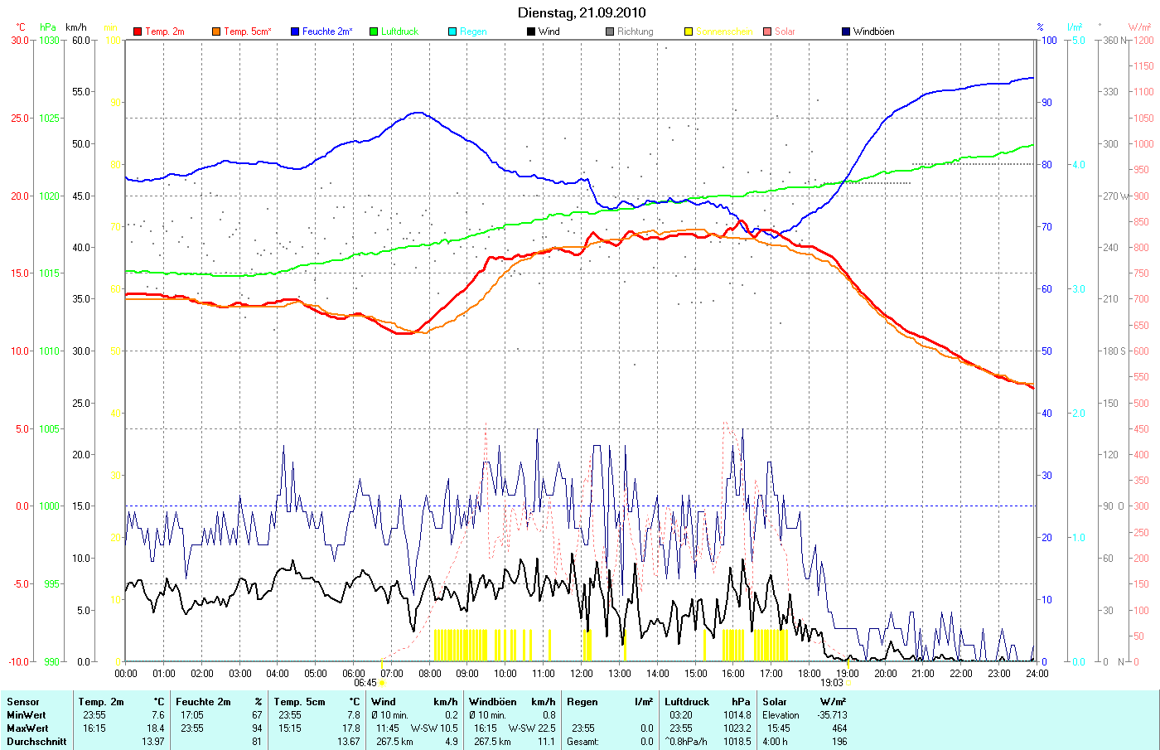
Task: Click the average 2m temperature value 13.97
Action: tap(152, 742)
